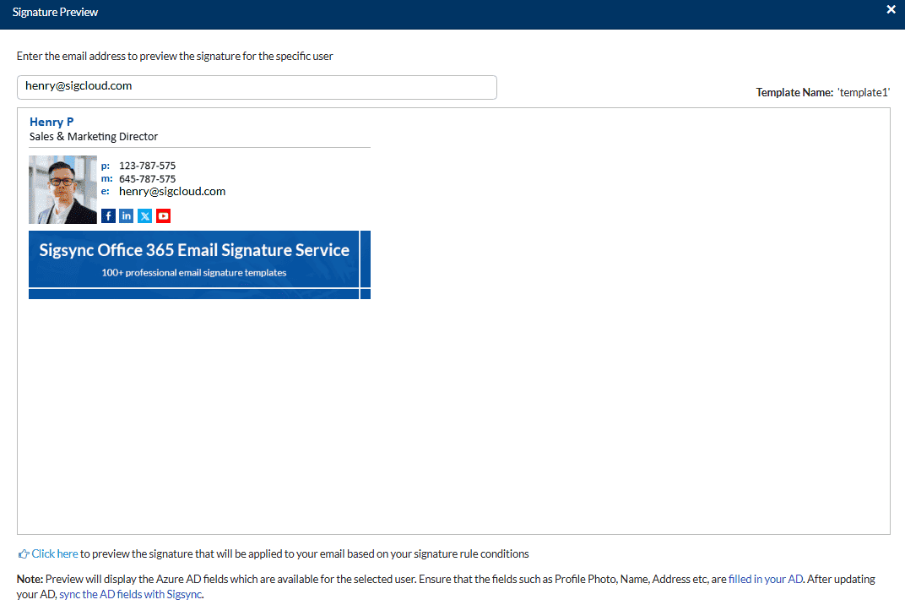
Task: Click the pointing hand icon before Click here
Action: (x=24, y=554)
